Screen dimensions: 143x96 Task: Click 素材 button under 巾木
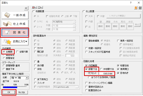click(115, 26)
